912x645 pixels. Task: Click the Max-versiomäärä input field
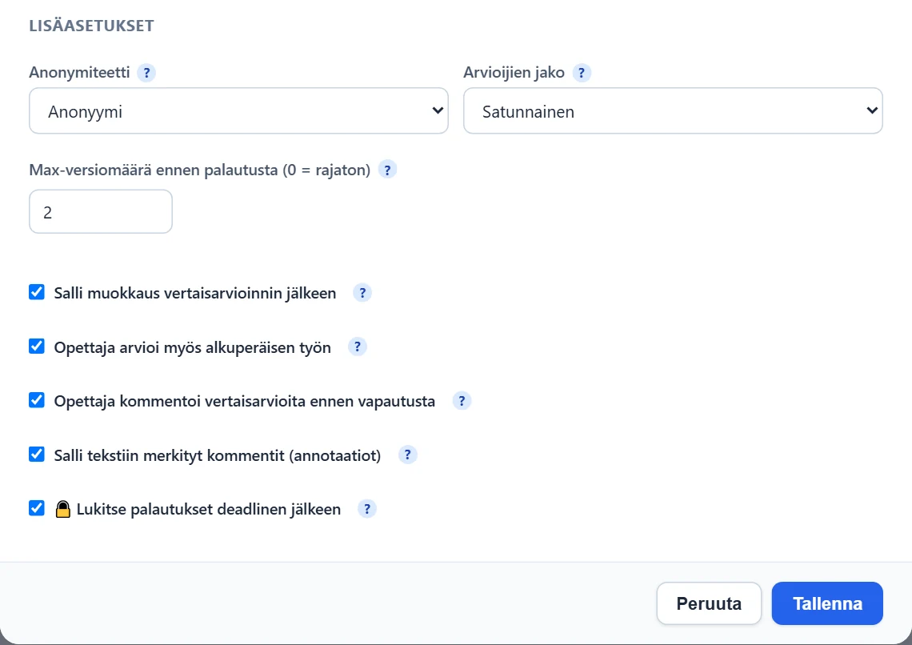tap(101, 212)
